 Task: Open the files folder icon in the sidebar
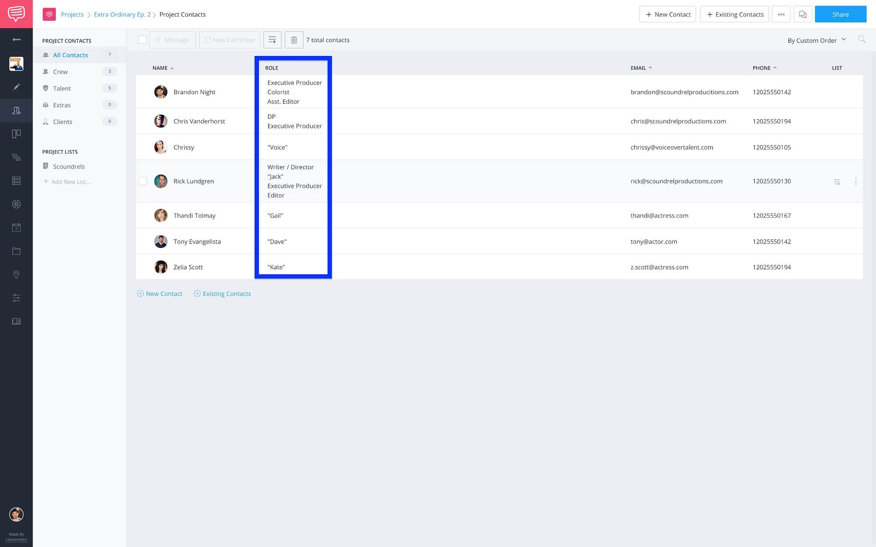tap(16, 251)
